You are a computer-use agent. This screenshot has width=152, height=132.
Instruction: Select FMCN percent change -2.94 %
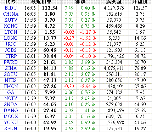pos(88,86)
